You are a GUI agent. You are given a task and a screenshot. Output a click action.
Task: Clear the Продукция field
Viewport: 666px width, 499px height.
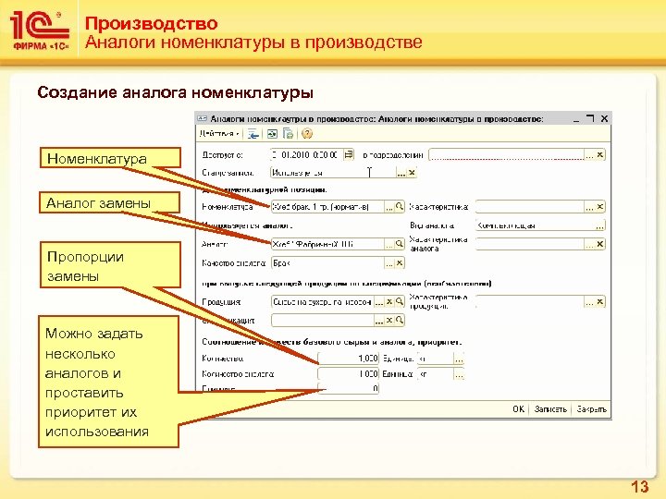click(389, 301)
